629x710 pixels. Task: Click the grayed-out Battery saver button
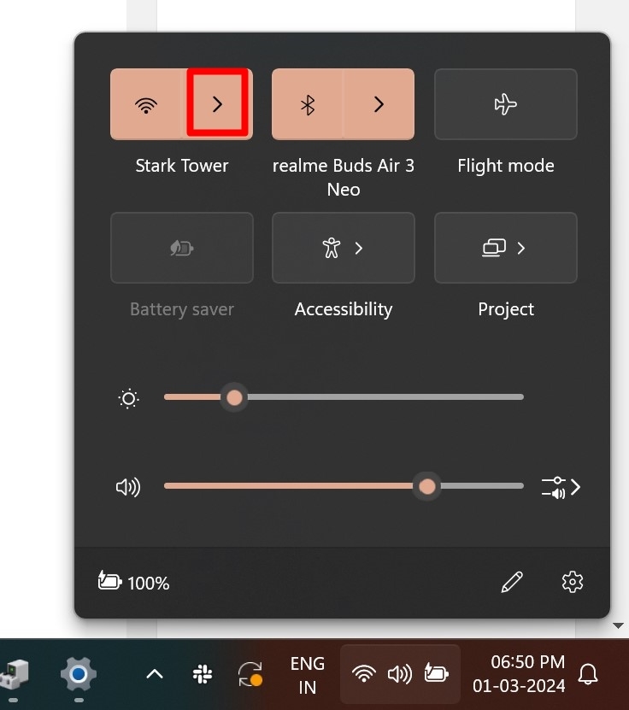181,248
